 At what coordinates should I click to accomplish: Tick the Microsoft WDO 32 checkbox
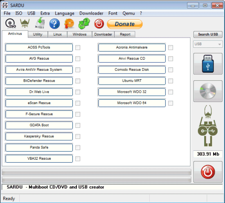tap(171, 92)
